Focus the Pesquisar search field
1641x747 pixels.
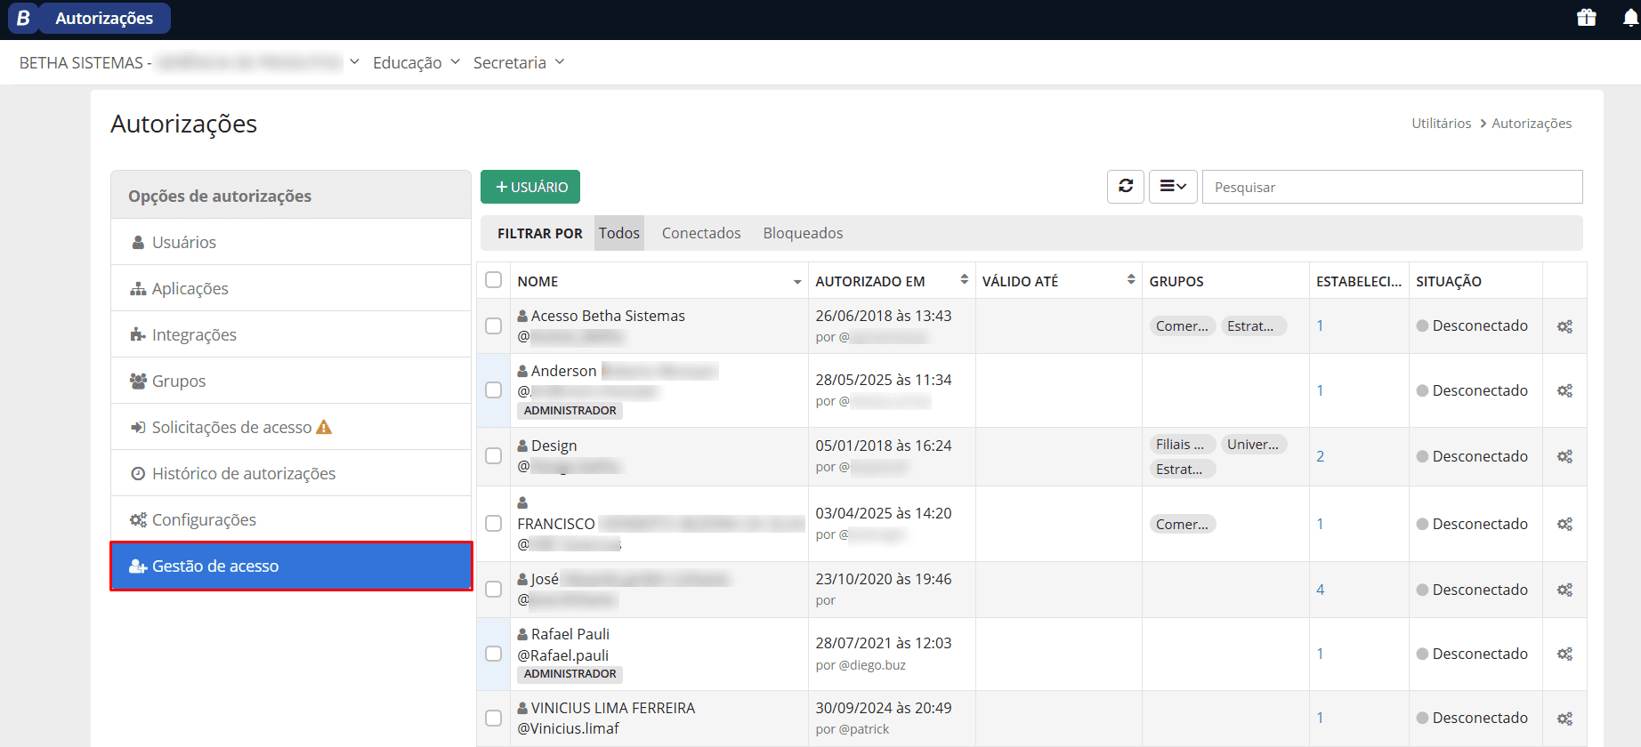[x=1393, y=187]
